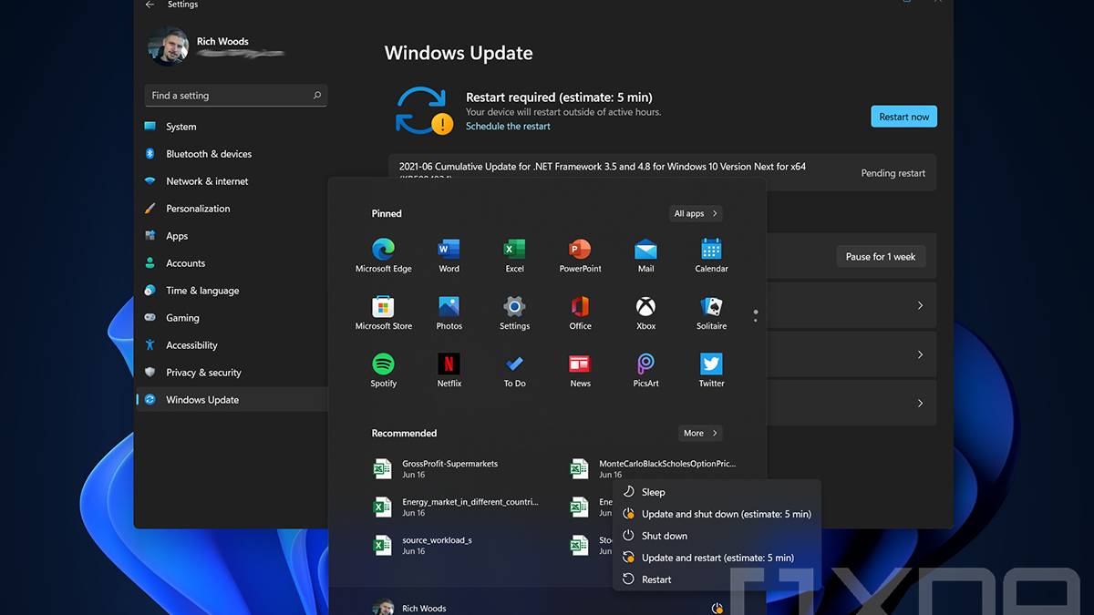
Task: Open News pinned app
Action: tap(580, 370)
